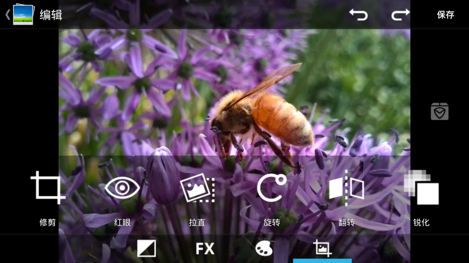Screen dimensions: 469x263
Task: Switch to the exposure contrast tab
Action: click(147, 249)
